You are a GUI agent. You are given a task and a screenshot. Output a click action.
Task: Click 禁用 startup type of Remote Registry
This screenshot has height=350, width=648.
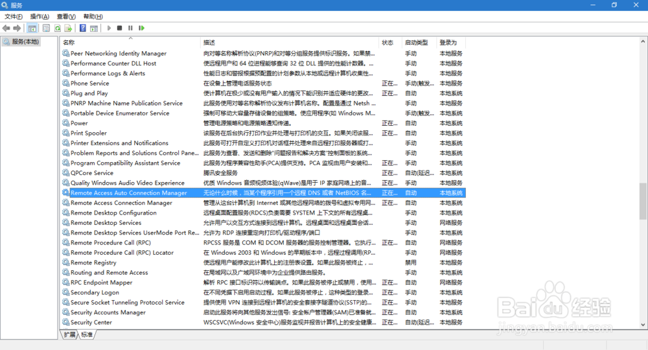click(x=410, y=262)
